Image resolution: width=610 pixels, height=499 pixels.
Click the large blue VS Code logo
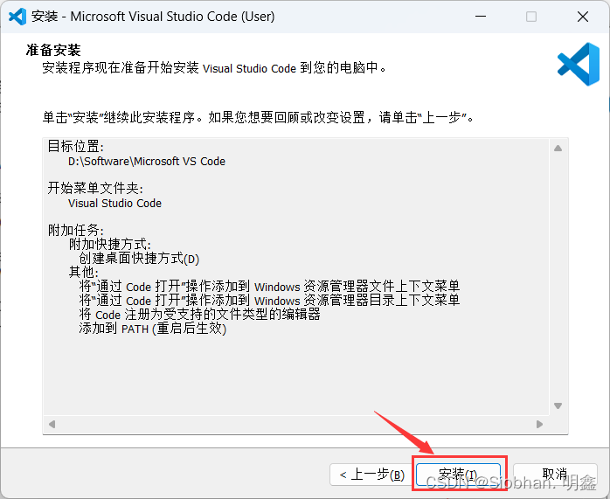[578, 64]
